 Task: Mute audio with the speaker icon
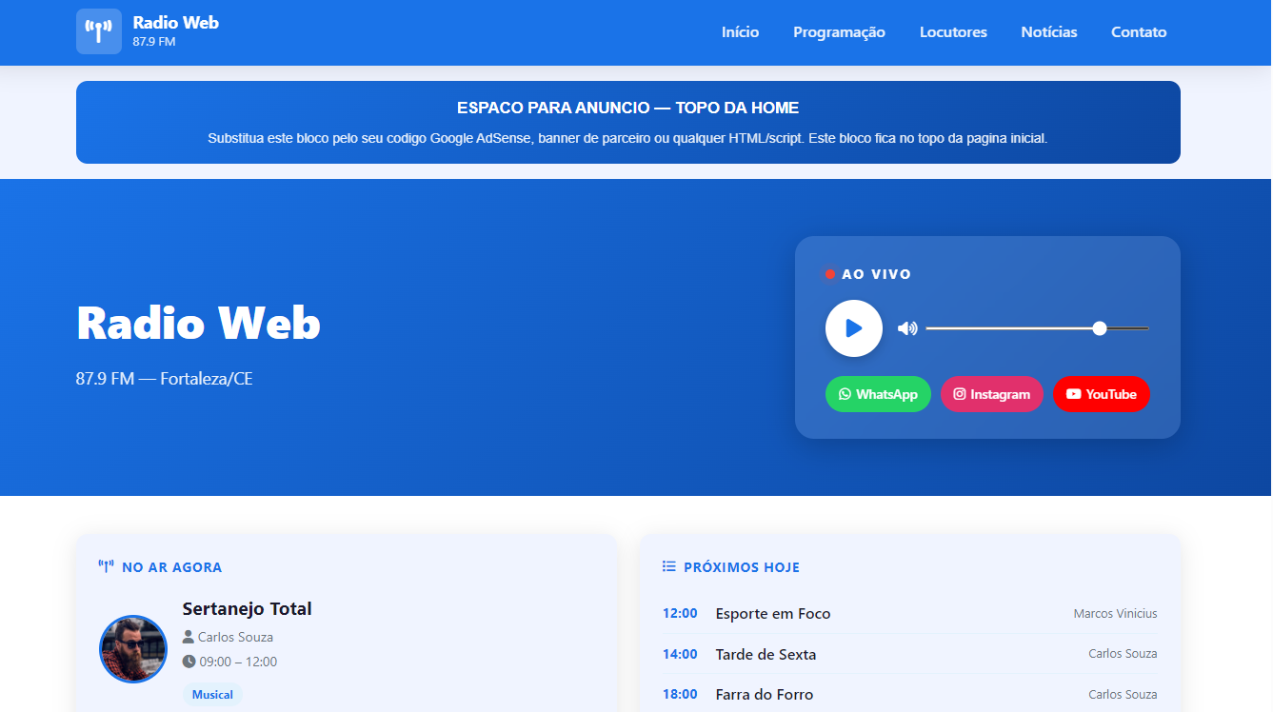click(907, 328)
